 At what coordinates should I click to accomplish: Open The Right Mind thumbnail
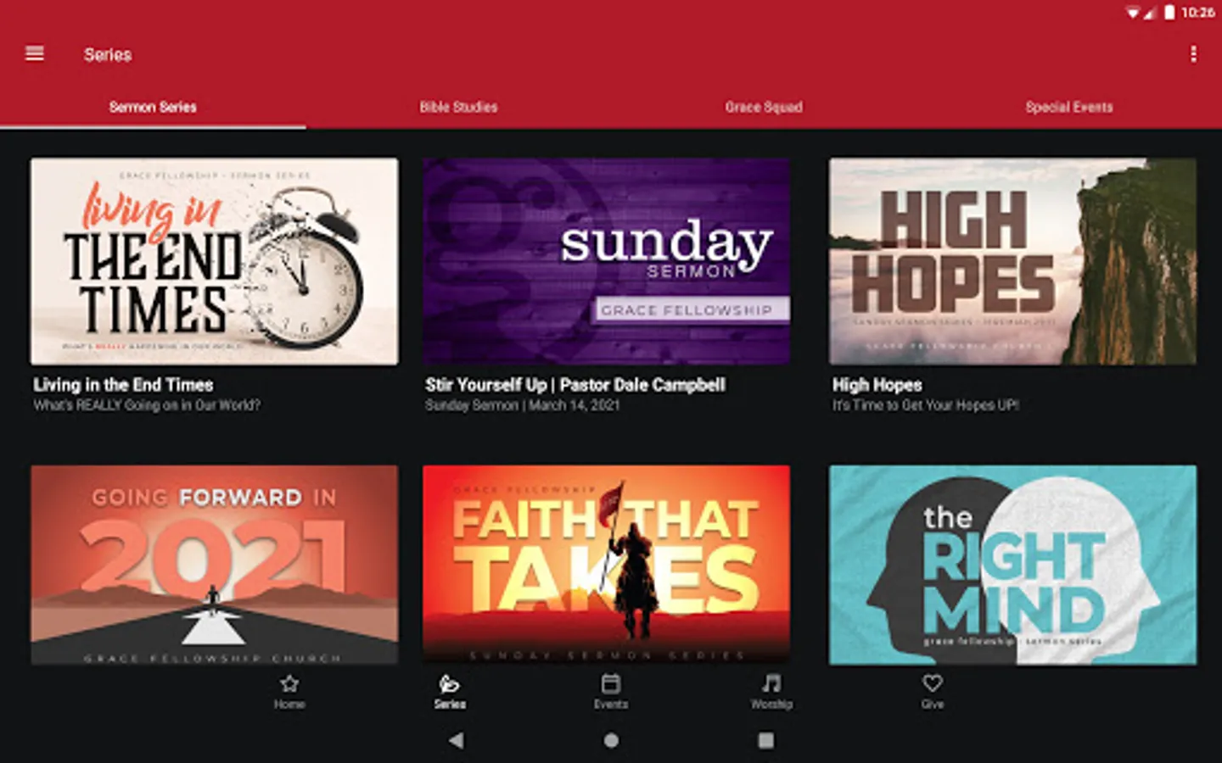(1013, 565)
